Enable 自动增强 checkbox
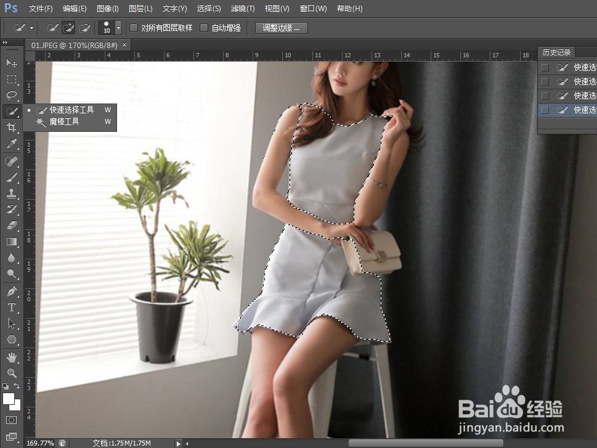This screenshot has height=448, width=597. click(204, 28)
